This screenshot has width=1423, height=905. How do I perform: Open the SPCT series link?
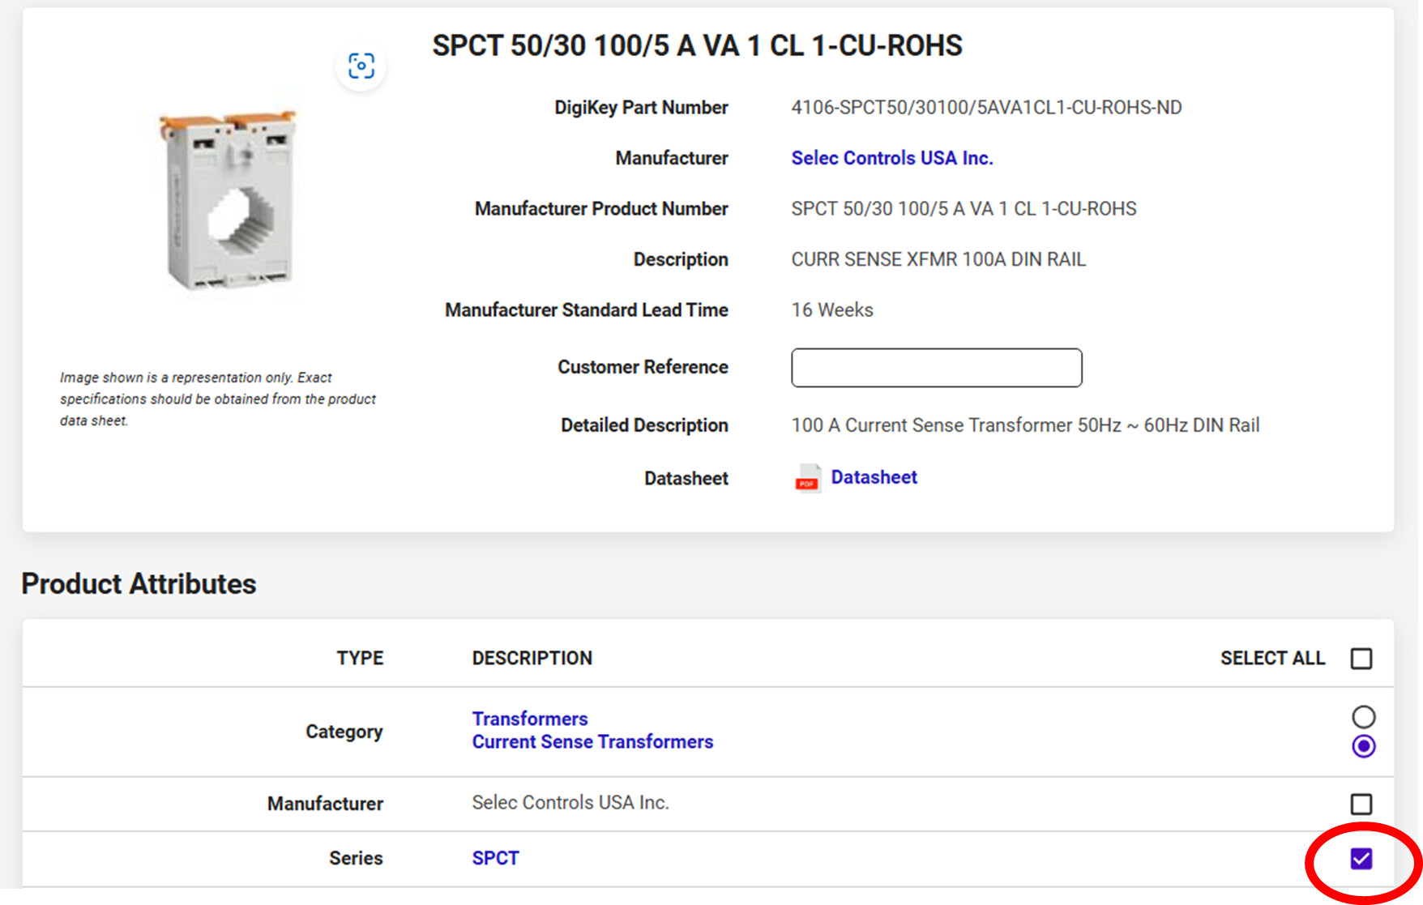tap(495, 858)
